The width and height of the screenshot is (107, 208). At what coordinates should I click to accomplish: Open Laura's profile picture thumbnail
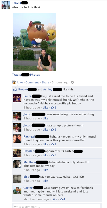tap(17, 98)
